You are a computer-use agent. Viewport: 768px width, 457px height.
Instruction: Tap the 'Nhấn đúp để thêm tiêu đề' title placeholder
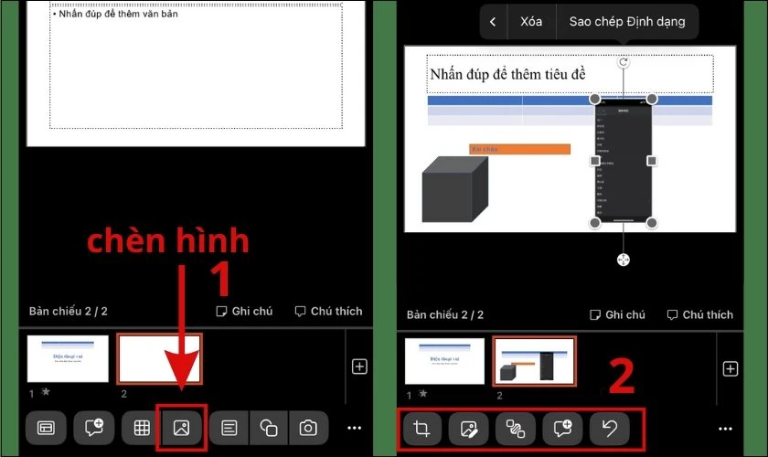tap(507, 74)
